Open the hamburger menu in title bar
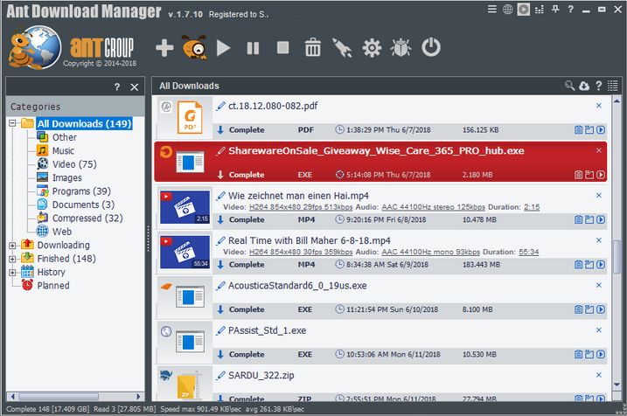 click(x=492, y=9)
